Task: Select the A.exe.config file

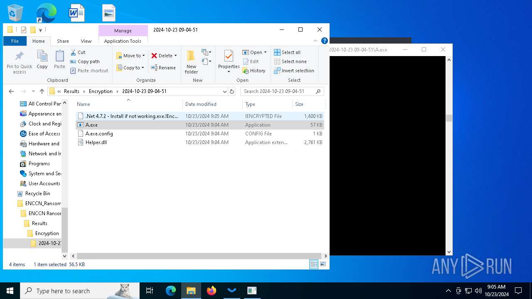Action: click(200, 134)
